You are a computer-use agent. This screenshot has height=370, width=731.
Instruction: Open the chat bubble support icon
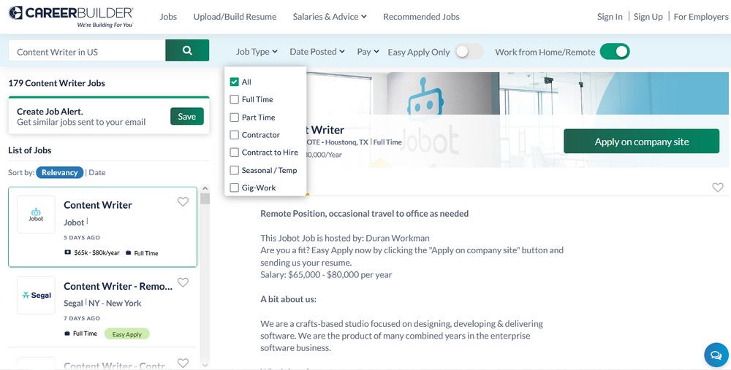(716, 355)
